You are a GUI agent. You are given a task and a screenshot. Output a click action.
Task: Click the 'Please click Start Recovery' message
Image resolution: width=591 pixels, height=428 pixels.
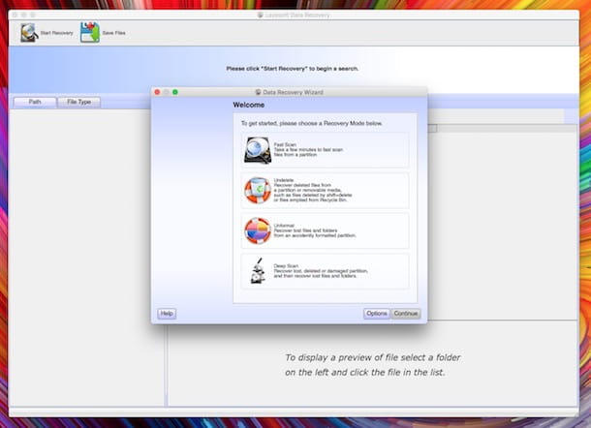coord(292,69)
